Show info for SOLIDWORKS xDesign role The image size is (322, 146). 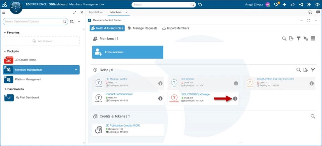(235, 99)
